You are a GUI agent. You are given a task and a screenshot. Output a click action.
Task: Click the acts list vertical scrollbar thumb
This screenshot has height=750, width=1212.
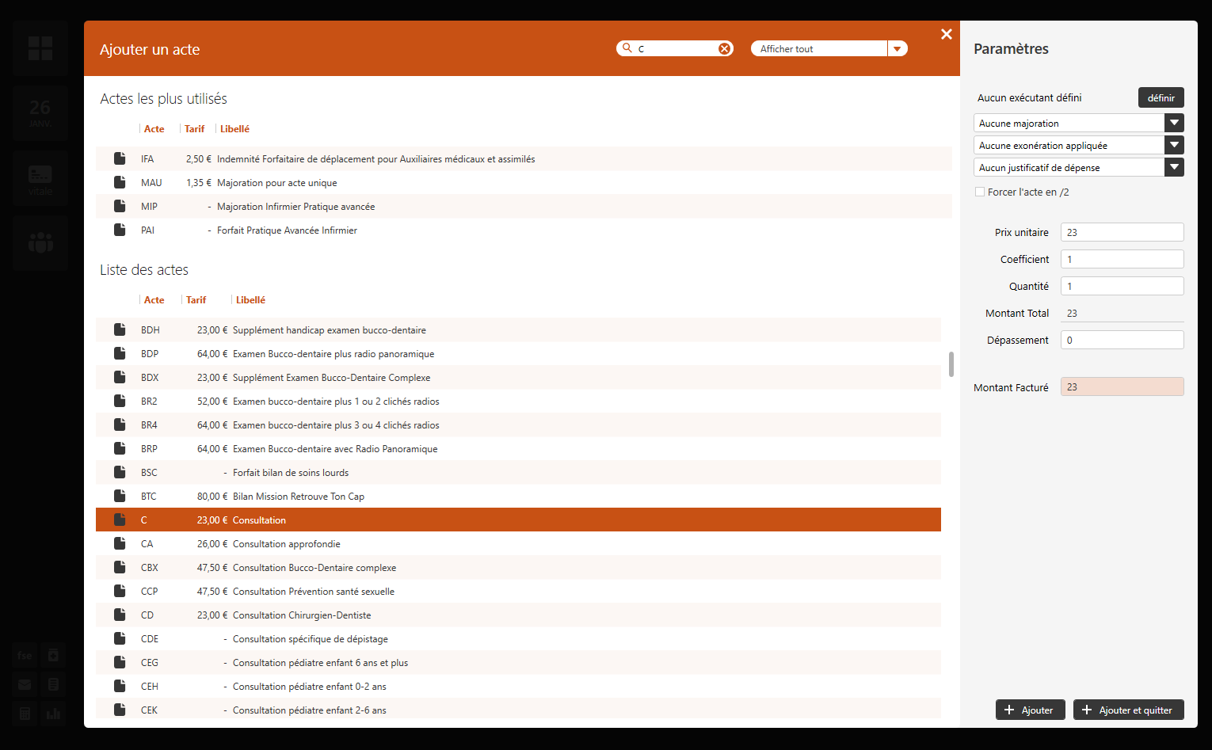[951, 364]
